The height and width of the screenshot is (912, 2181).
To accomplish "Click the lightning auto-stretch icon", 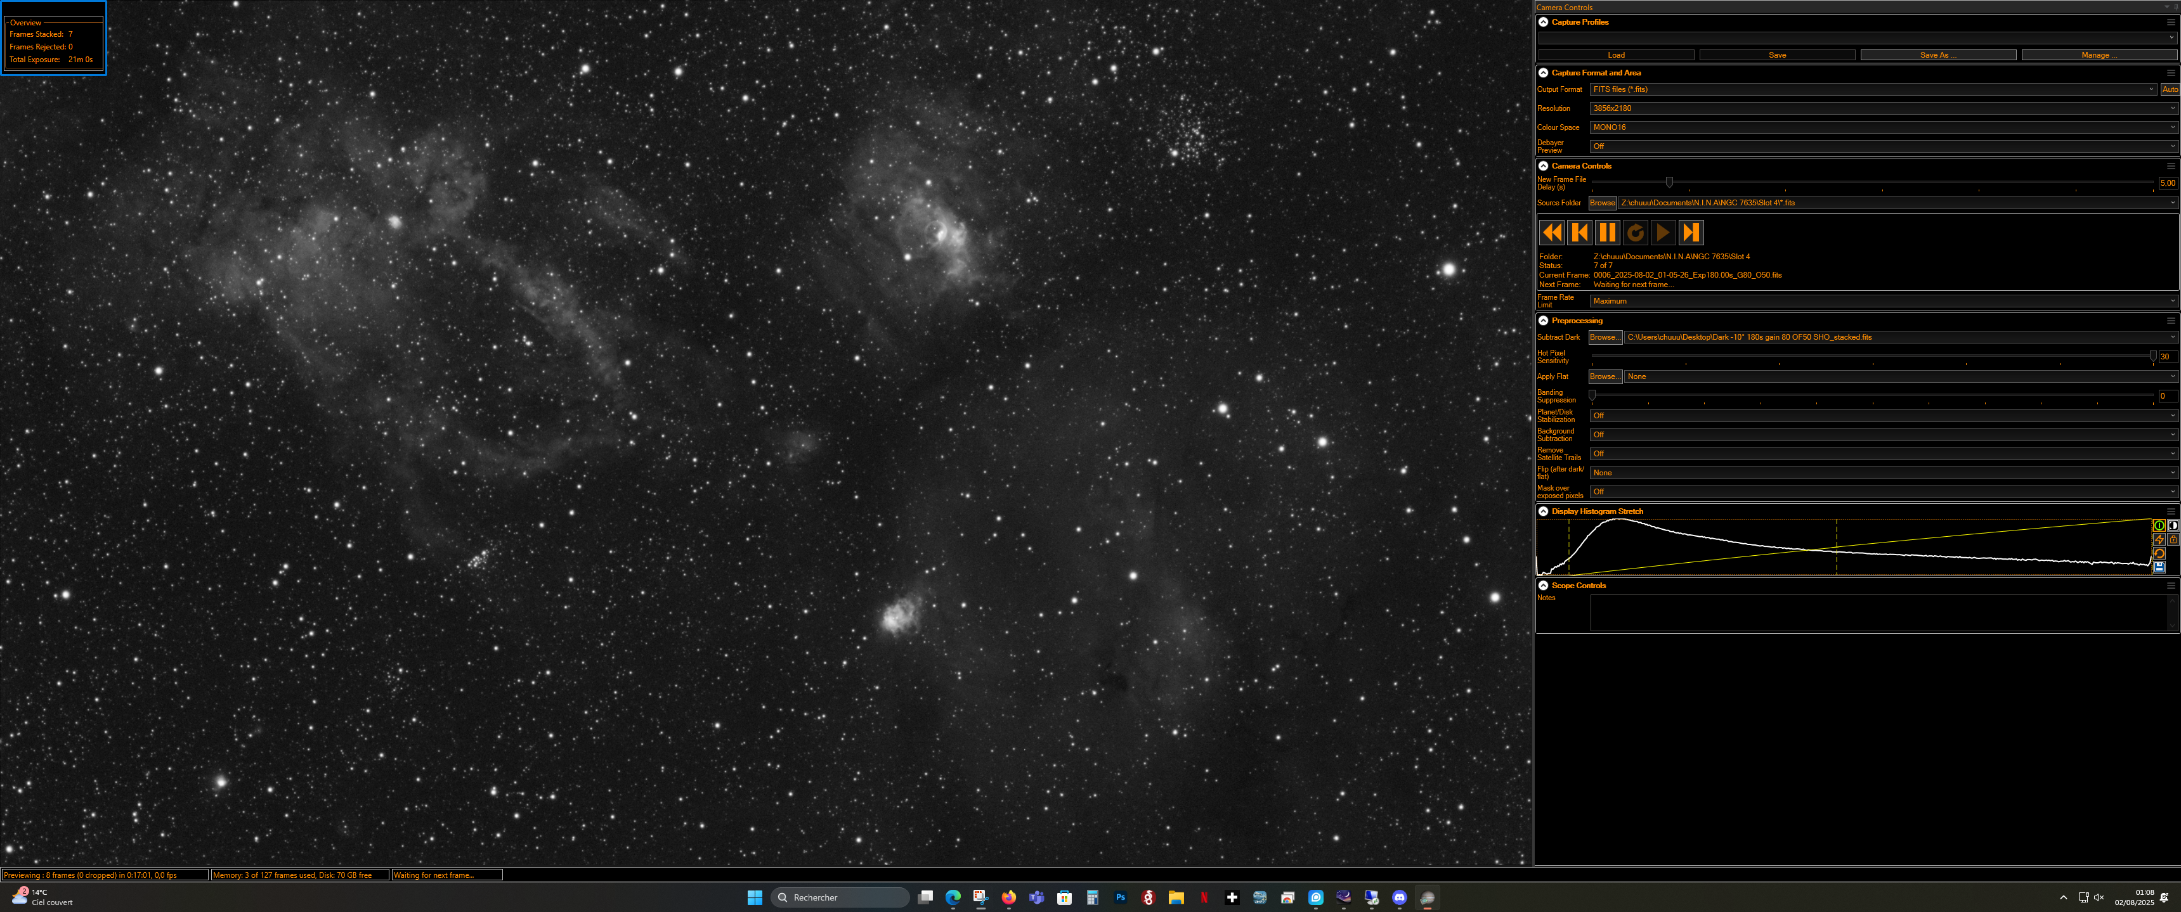I will 2159,540.
